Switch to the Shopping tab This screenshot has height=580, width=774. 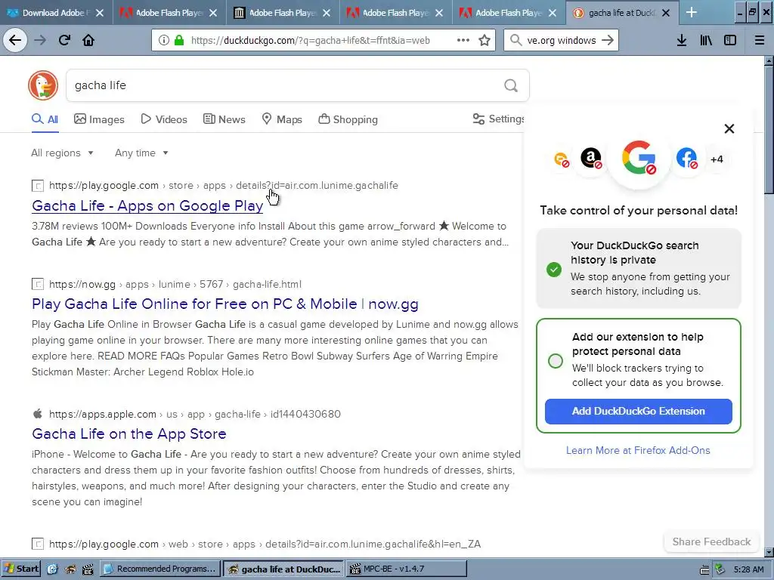348,119
